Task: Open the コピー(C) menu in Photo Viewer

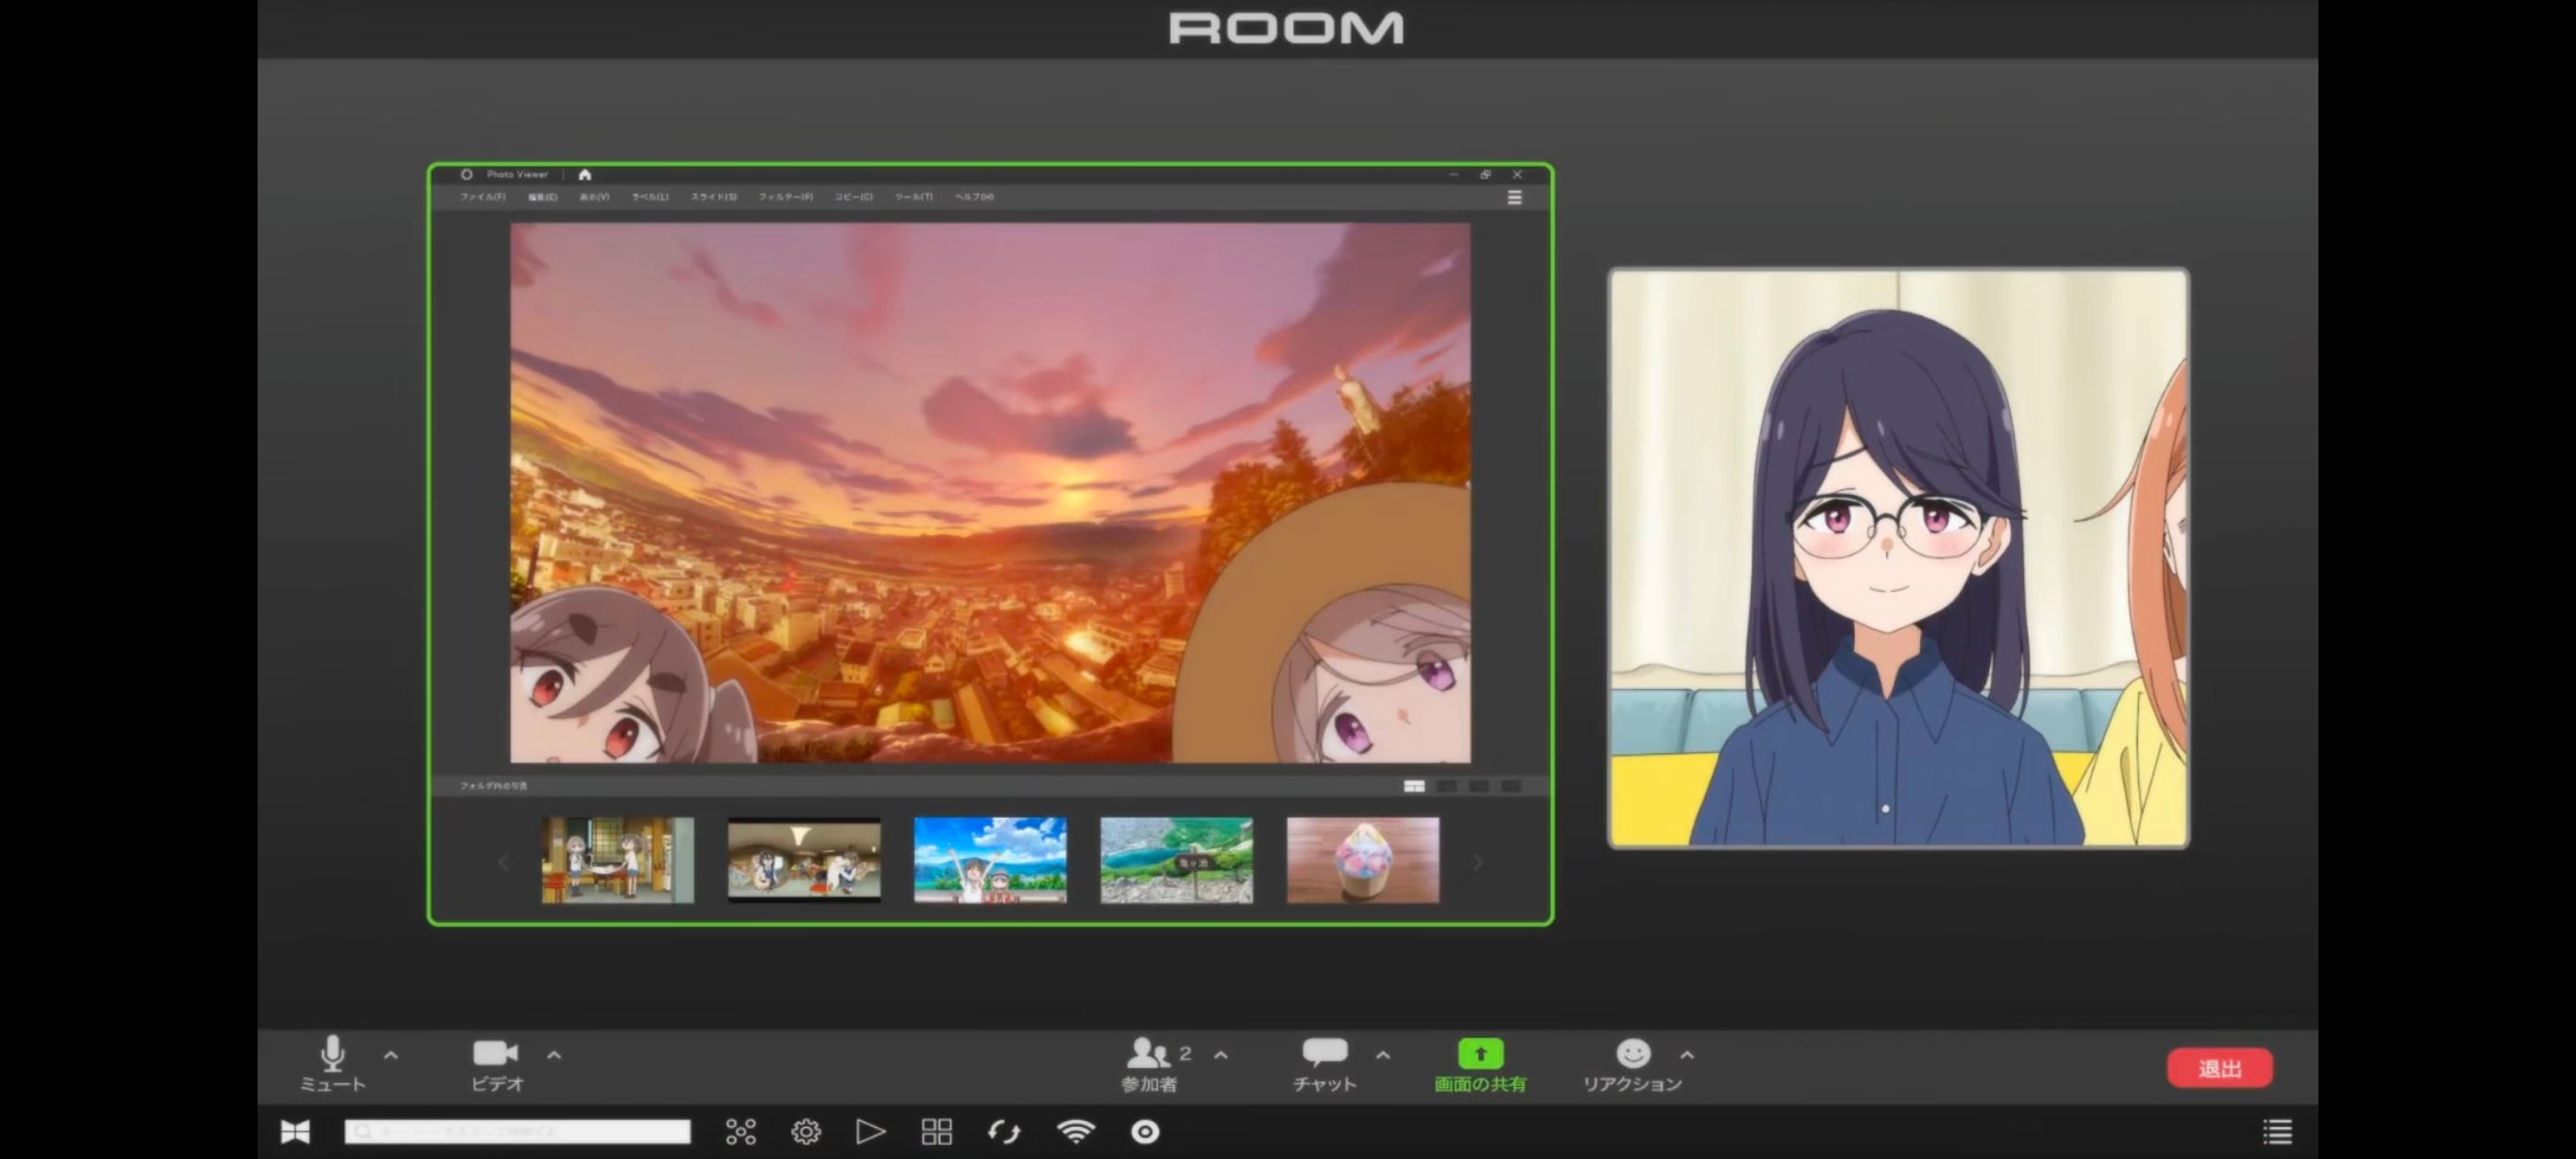Action: click(x=854, y=197)
